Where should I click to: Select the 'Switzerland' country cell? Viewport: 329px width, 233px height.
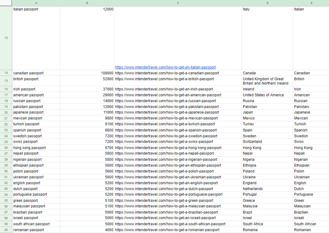pos(267,142)
